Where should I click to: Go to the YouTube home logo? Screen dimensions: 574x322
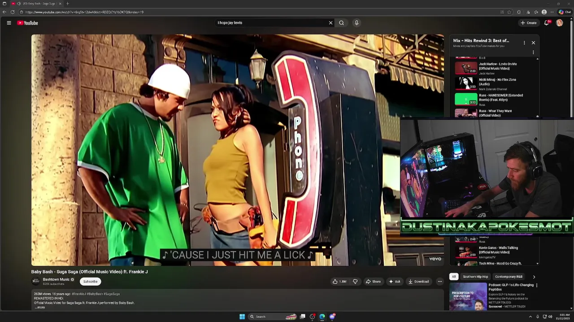[27, 23]
